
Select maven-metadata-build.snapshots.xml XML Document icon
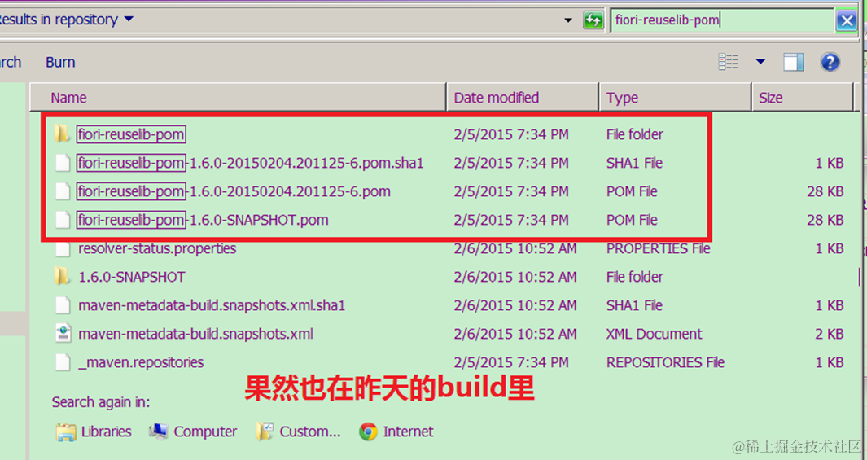click(x=63, y=334)
